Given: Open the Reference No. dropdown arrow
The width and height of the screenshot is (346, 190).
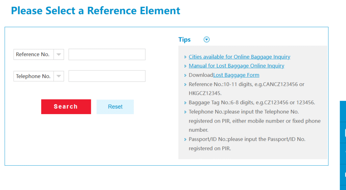Looking at the screenshot, I should coord(58,55).
